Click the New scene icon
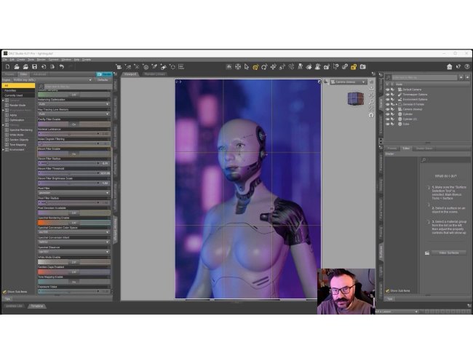The height and width of the screenshot is (364, 473). (7, 67)
